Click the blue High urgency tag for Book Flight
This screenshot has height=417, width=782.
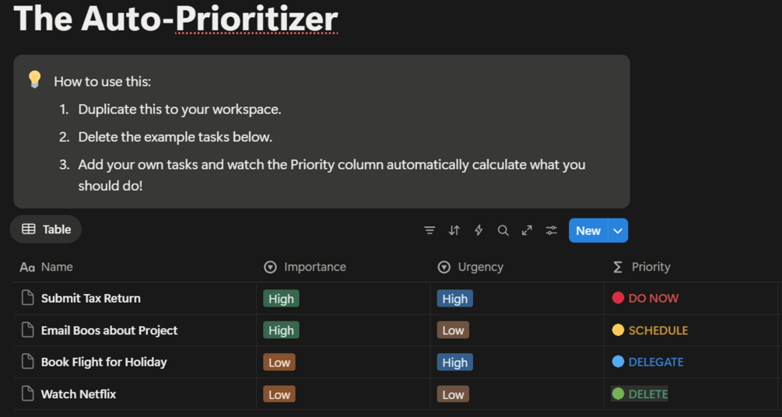tap(454, 363)
